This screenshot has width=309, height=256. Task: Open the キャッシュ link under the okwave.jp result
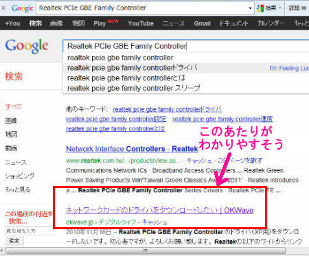pos(154,222)
